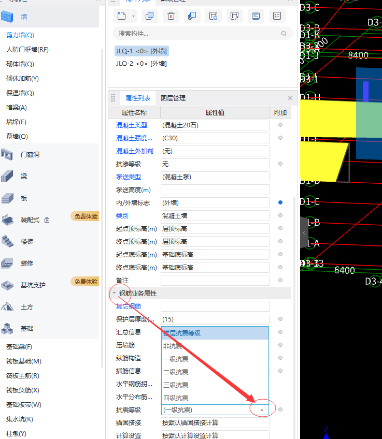Click the red trash delete icon

tap(171, 16)
